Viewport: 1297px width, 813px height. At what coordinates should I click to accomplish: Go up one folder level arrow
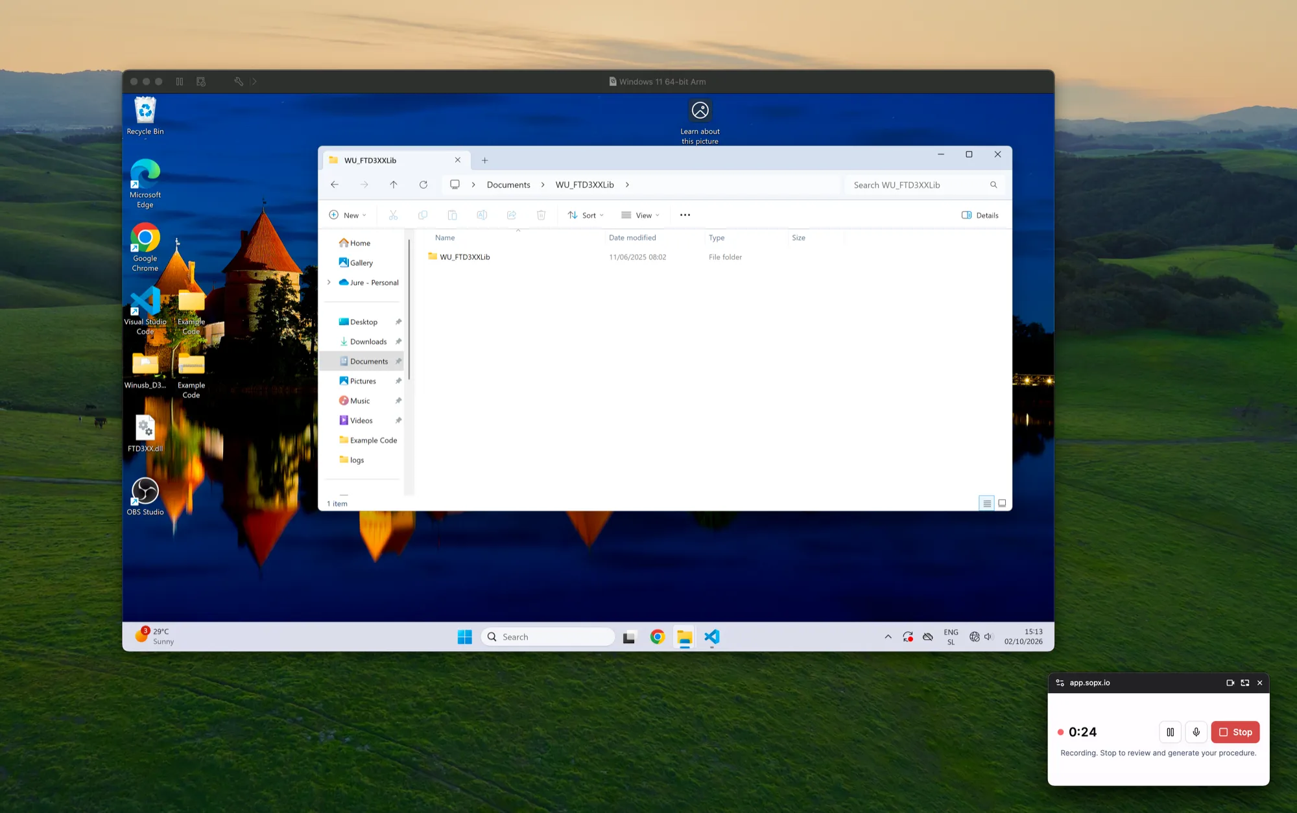coord(394,185)
